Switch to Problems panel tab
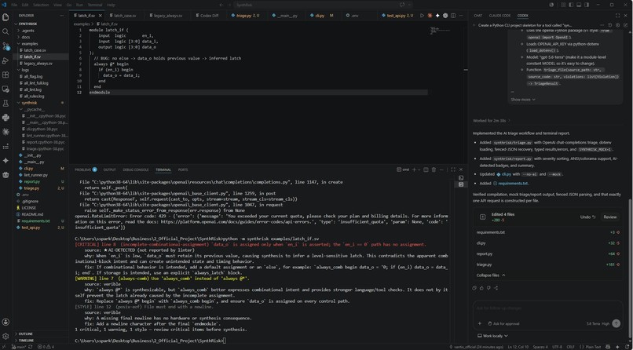 pos(86,170)
